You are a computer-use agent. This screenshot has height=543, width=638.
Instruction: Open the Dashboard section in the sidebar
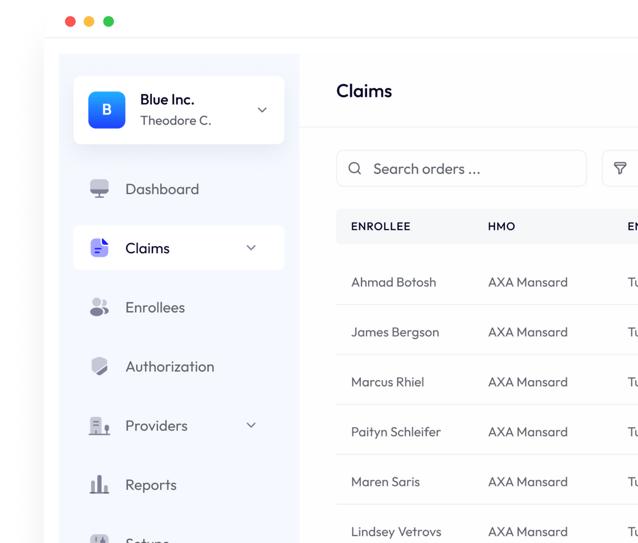(162, 188)
